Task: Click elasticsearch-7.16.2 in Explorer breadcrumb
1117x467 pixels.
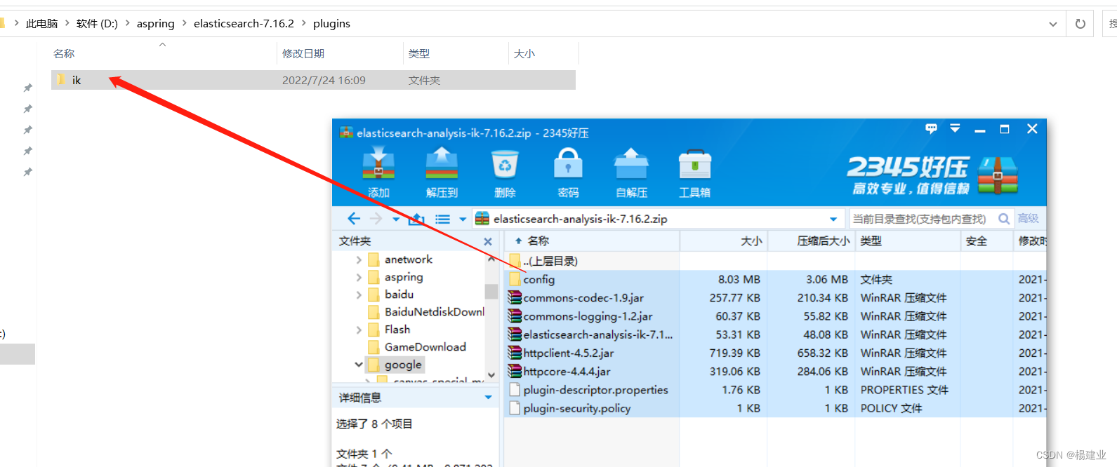Action: click(244, 24)
